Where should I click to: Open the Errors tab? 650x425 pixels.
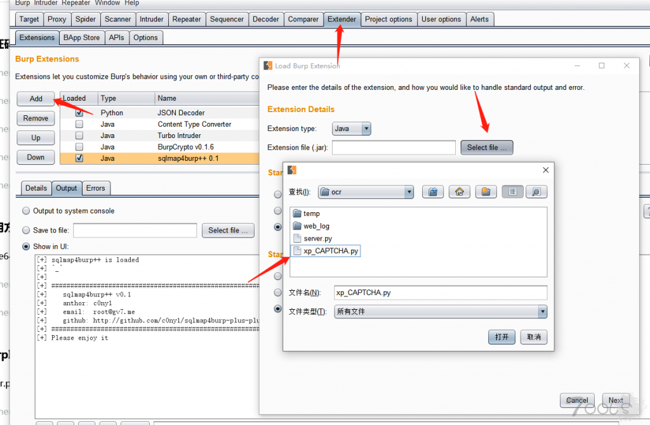pyautogui.click(x=95, y=188)
